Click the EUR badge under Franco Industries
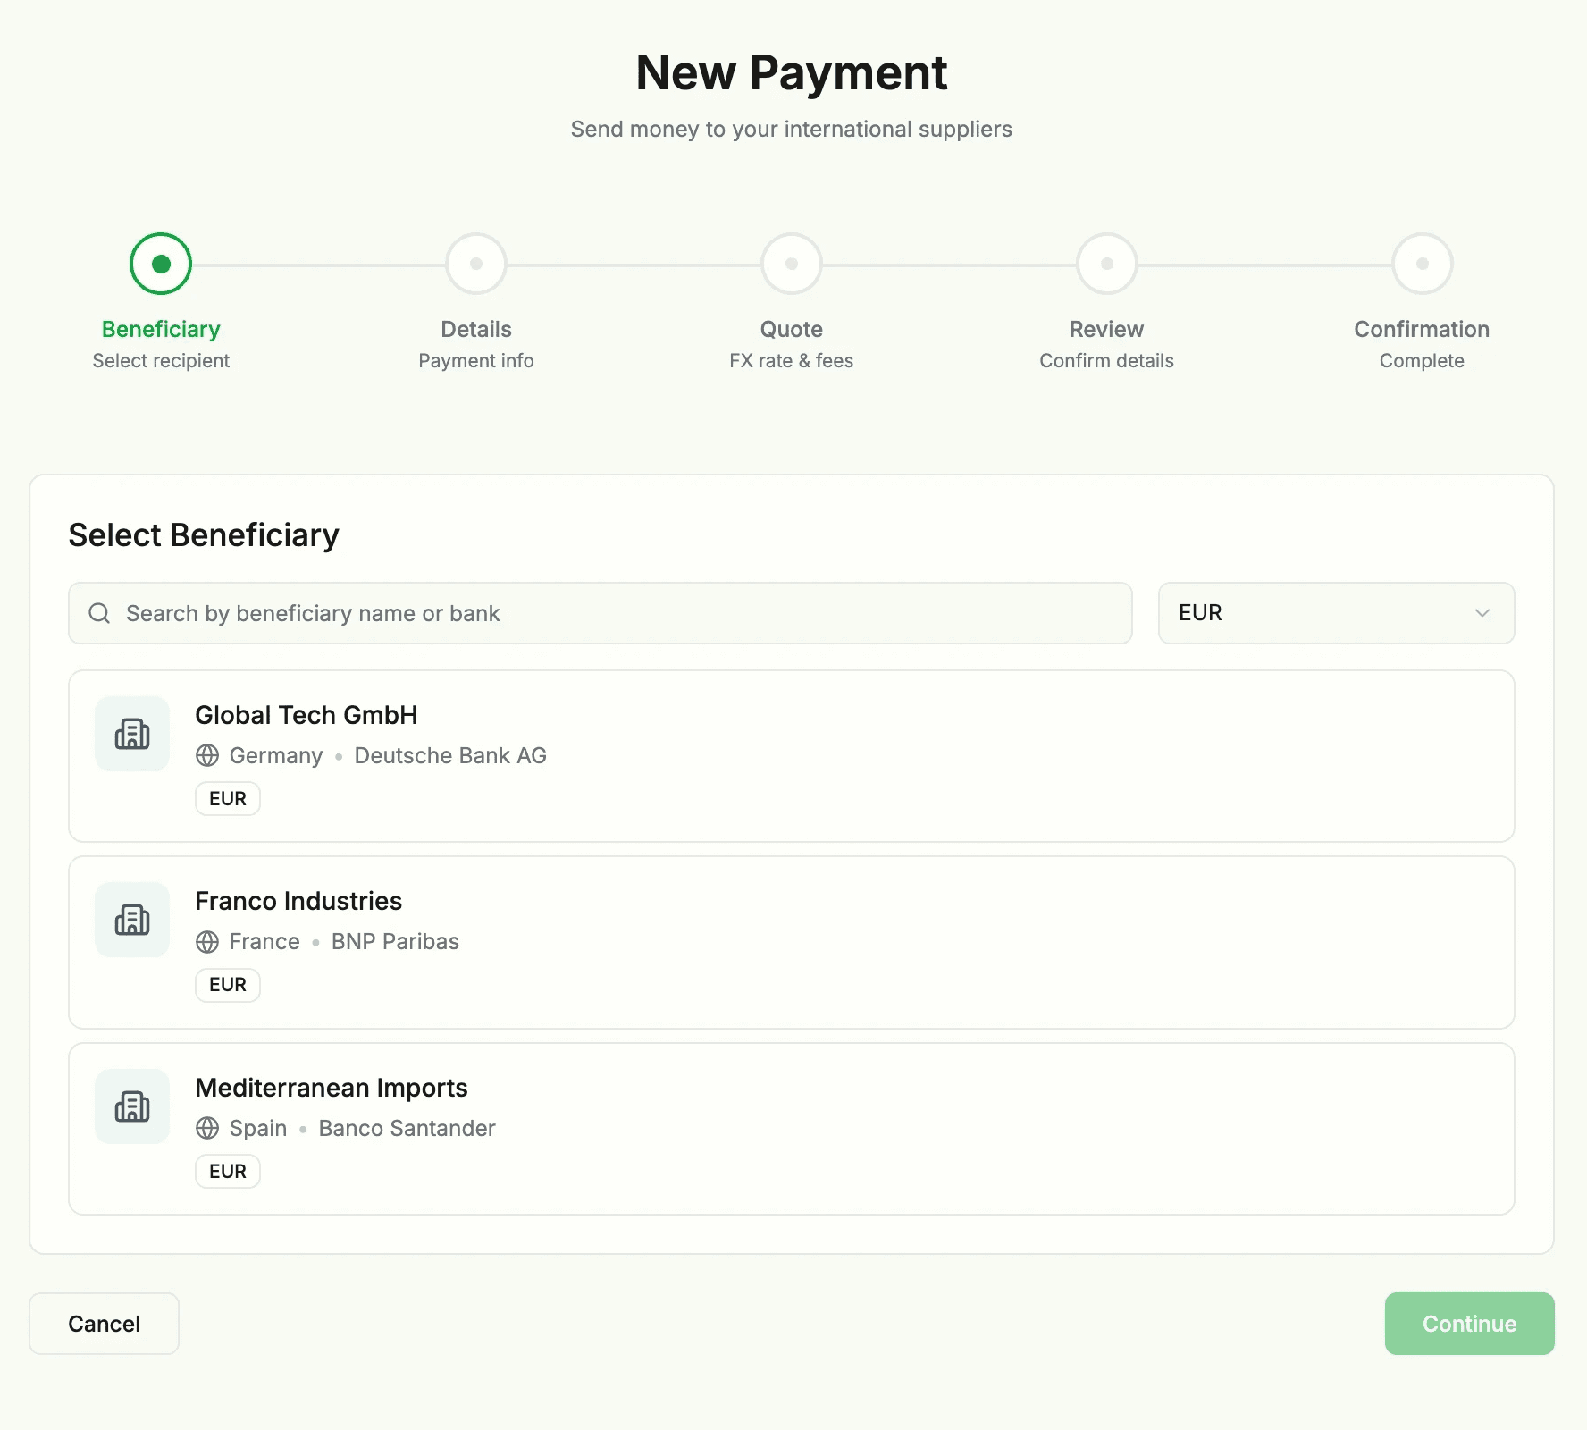 [x=227, y=984]
